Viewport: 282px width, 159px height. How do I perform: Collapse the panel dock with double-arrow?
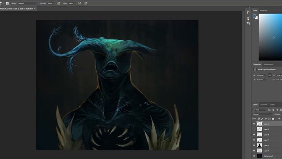(249, 8)
